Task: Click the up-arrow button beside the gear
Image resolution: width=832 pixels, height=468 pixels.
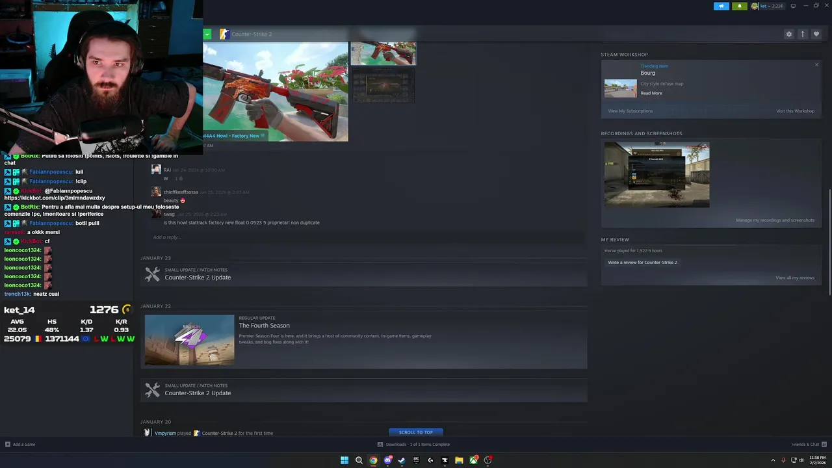Action: 803,34
